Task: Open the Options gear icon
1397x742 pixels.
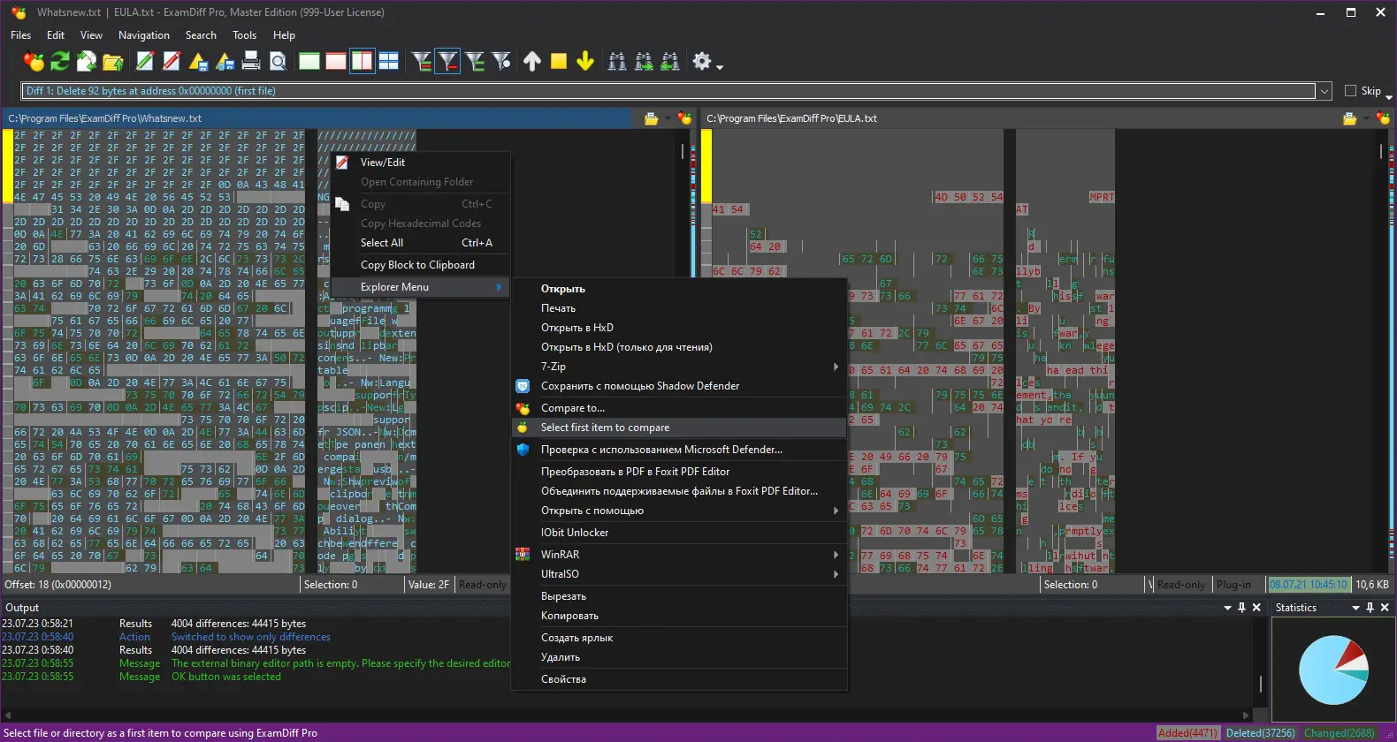Action: pos(702,61)
